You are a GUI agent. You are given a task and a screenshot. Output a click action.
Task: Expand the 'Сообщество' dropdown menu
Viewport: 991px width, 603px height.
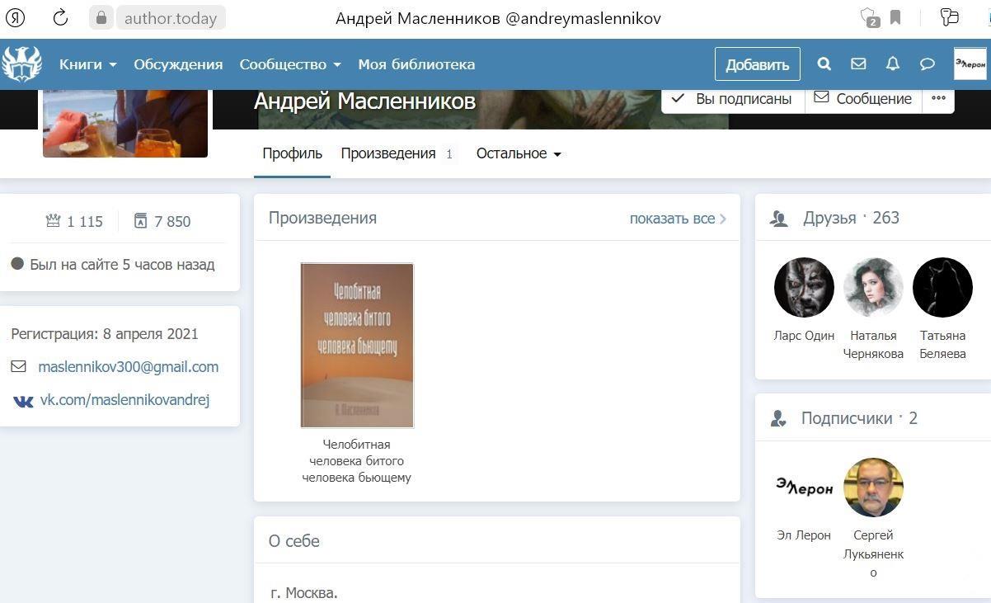[289, 64]
